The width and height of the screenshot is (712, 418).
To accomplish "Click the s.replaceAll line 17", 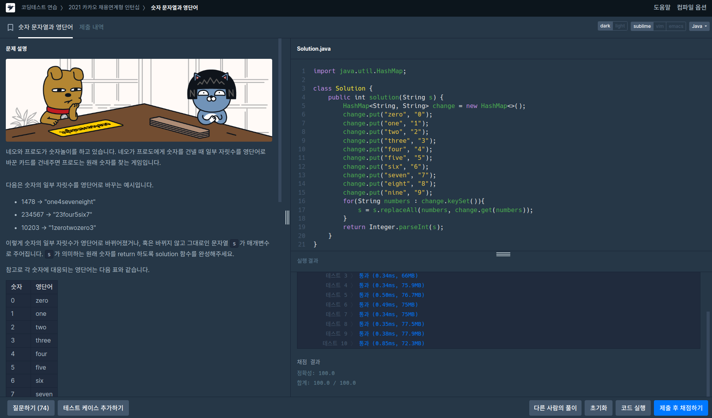I will tap(445, 210).
